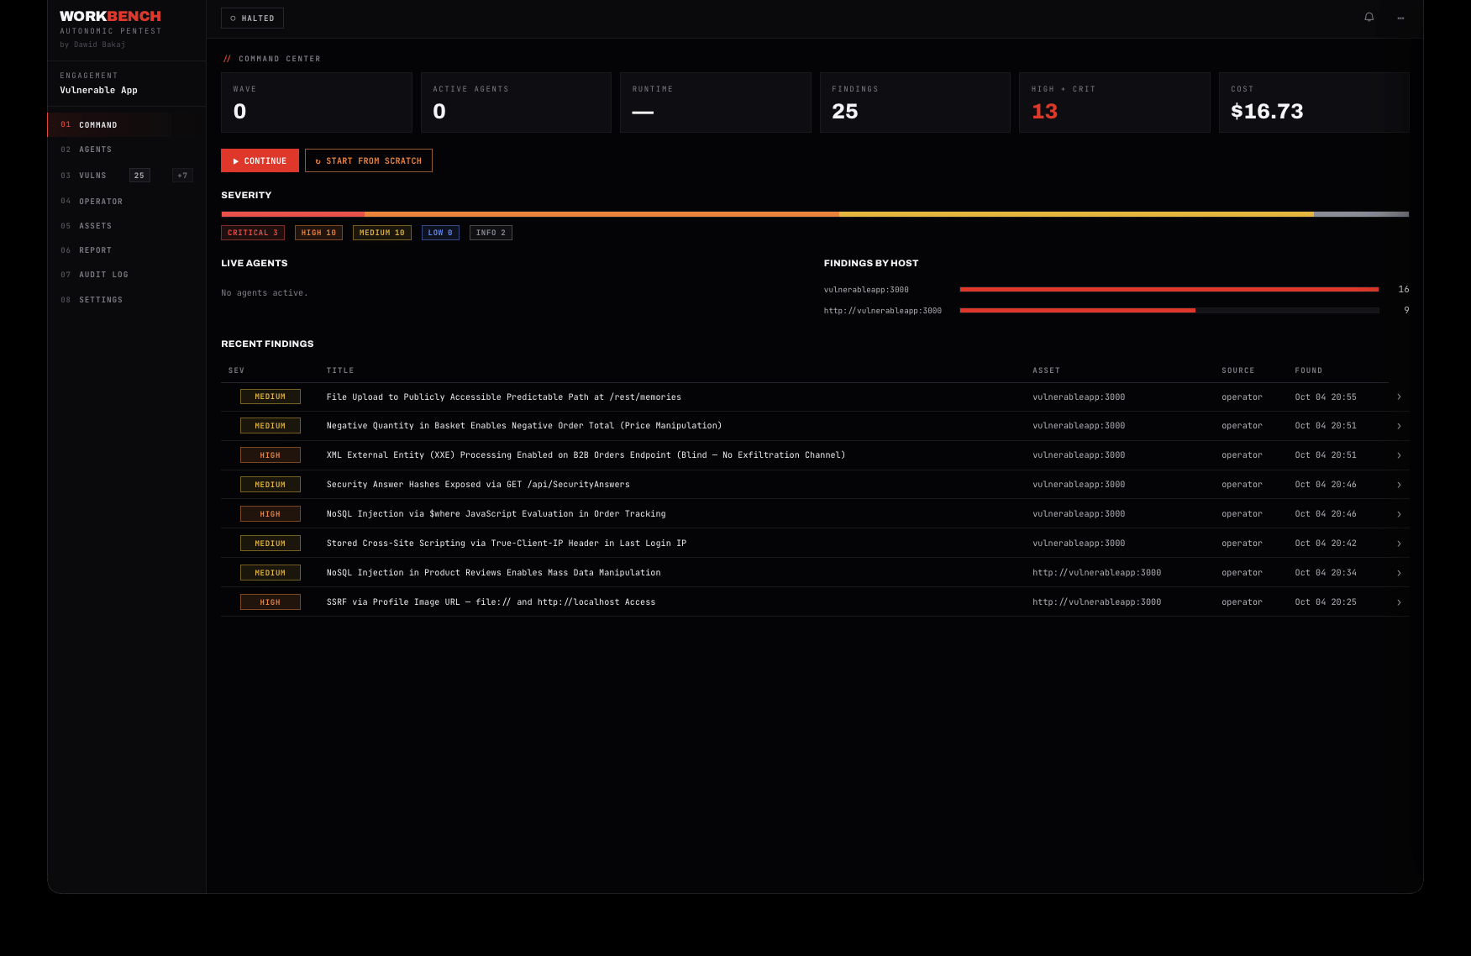Click the +7 new vulns badge

[x=182, y=176]
